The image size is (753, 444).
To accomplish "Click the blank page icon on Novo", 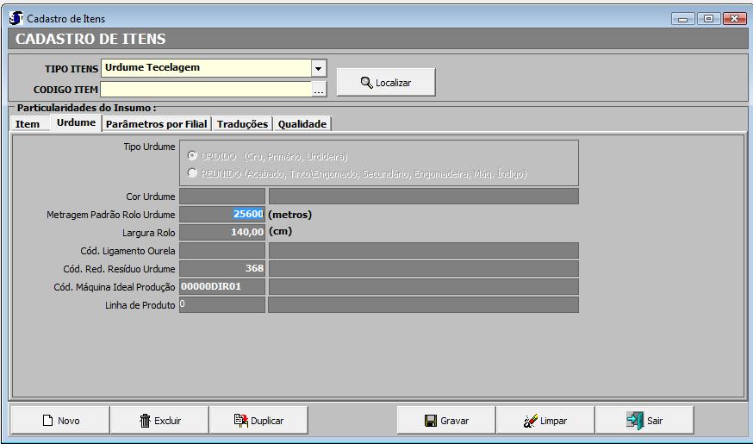I will point(48,421).
